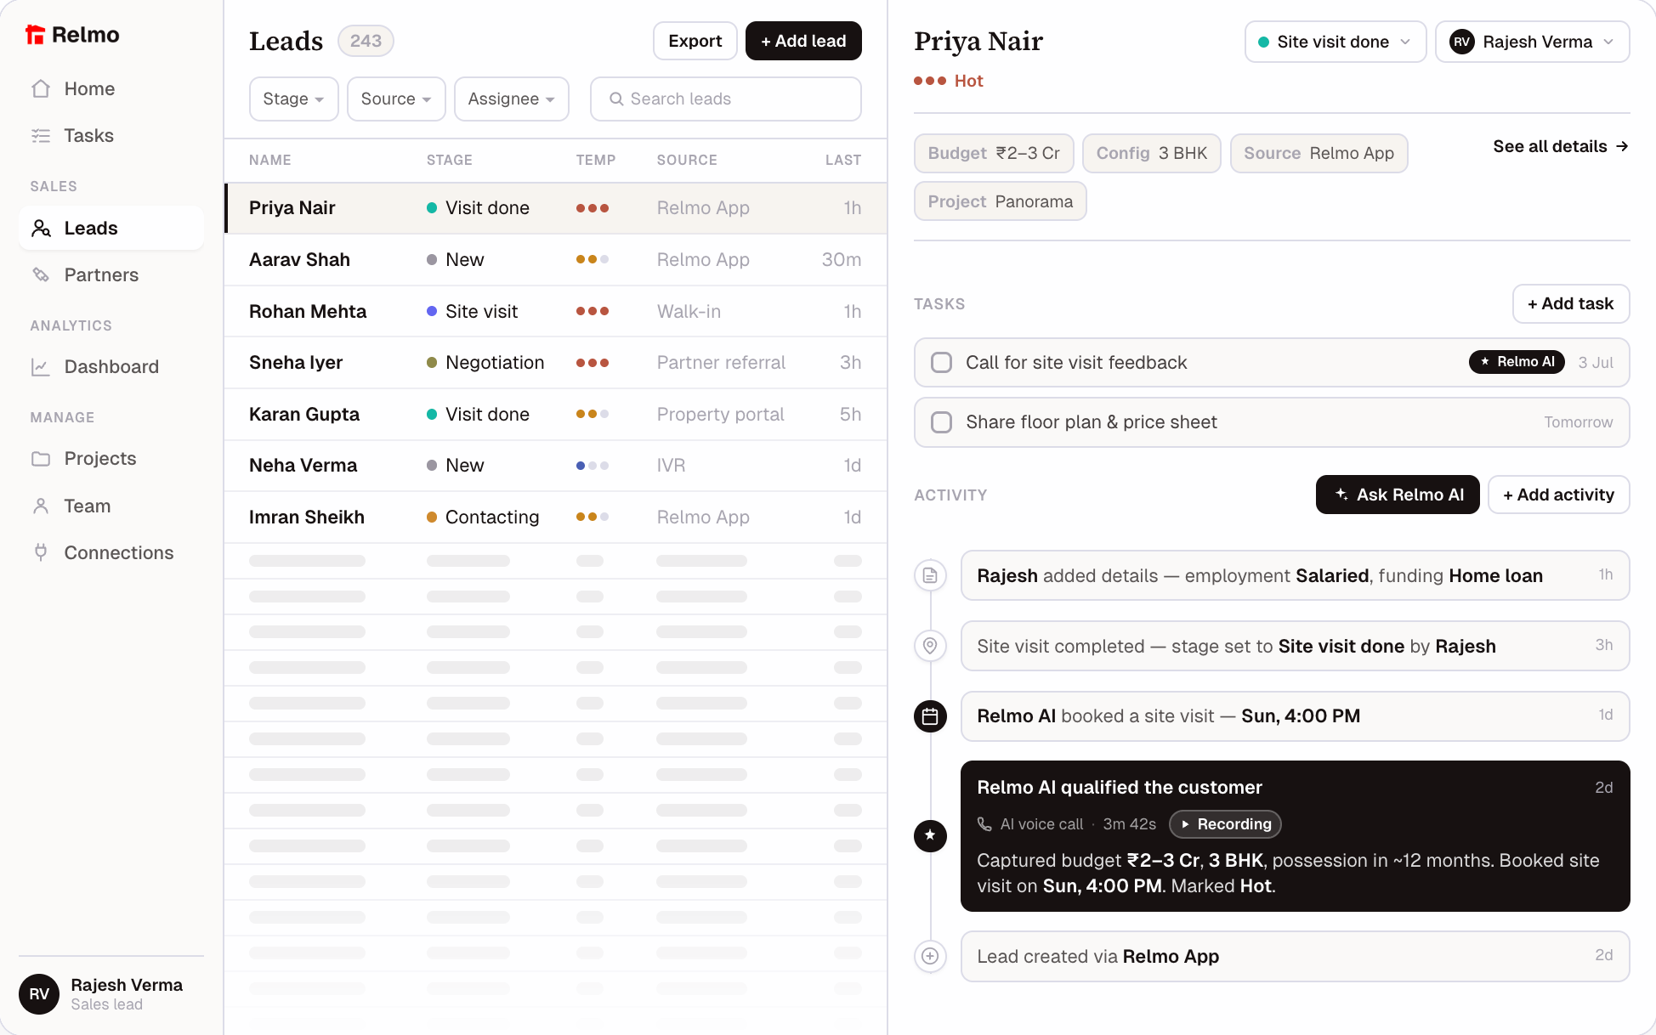Open the See all details link
This screenshot has height=1035, width=1656.
1561,146
